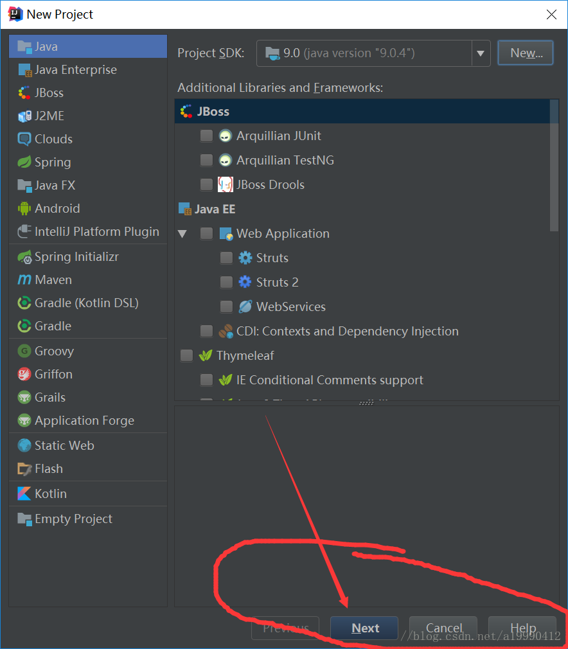
Task: Click the Maven 'm' icon
Action: tap(24, 280)
